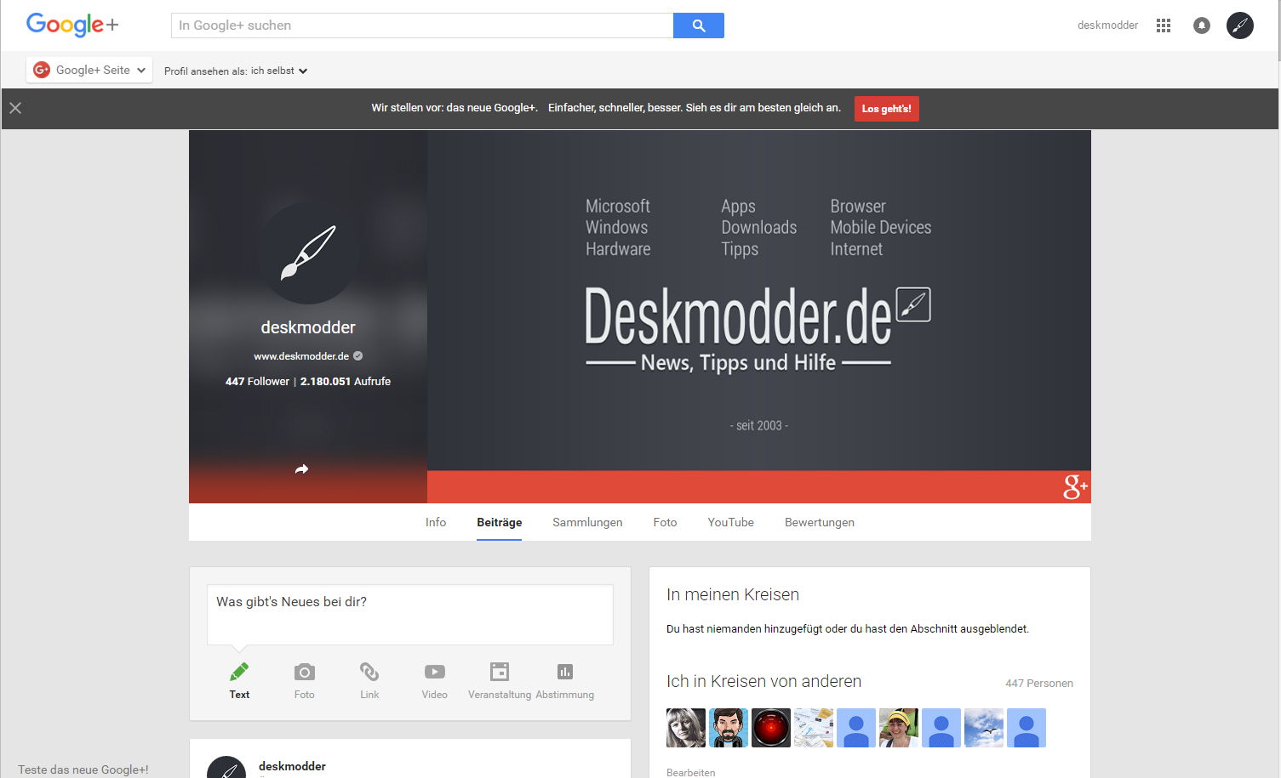Switch to the Beiträge tab
Viewport: 1281px width, 778px height.
(x=500, y=522)
